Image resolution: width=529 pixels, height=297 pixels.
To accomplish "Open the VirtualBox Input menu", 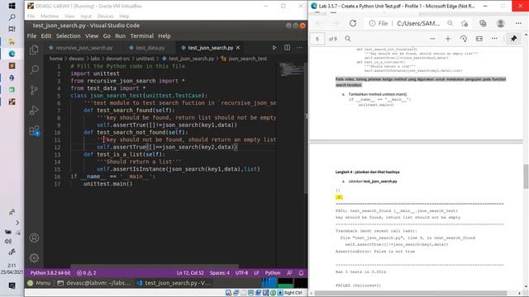I will pos(86,16).
